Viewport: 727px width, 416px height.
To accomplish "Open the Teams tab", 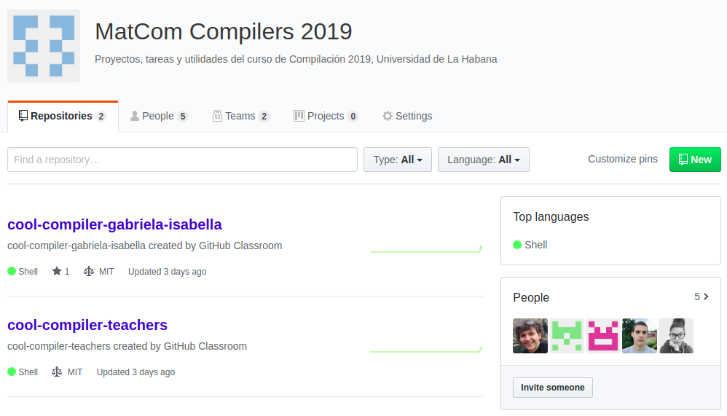I will click(241, 116).
